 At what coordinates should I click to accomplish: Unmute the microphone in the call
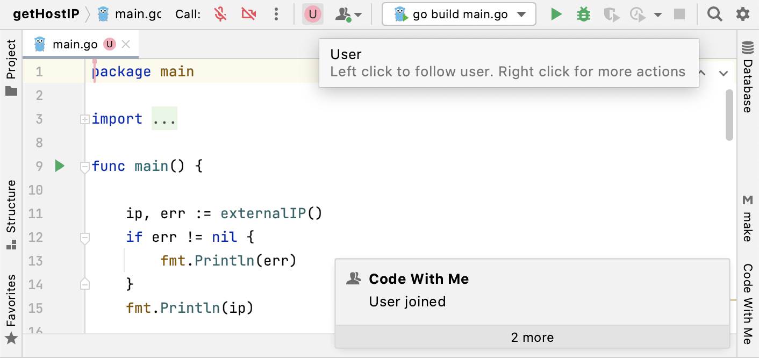coord(220,14)
